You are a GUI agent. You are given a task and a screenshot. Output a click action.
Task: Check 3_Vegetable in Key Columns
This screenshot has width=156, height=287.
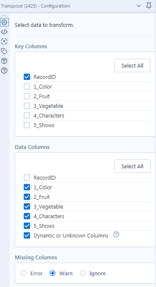point(27,106)
